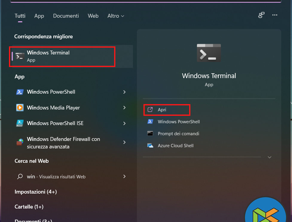Image resolution: width=292 pixels, height=222 pixels.
Task: Open the Windows Terminal best match result
Action: click(72, 56)
